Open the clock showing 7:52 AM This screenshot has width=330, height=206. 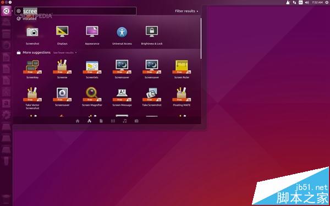coord(317,2)
